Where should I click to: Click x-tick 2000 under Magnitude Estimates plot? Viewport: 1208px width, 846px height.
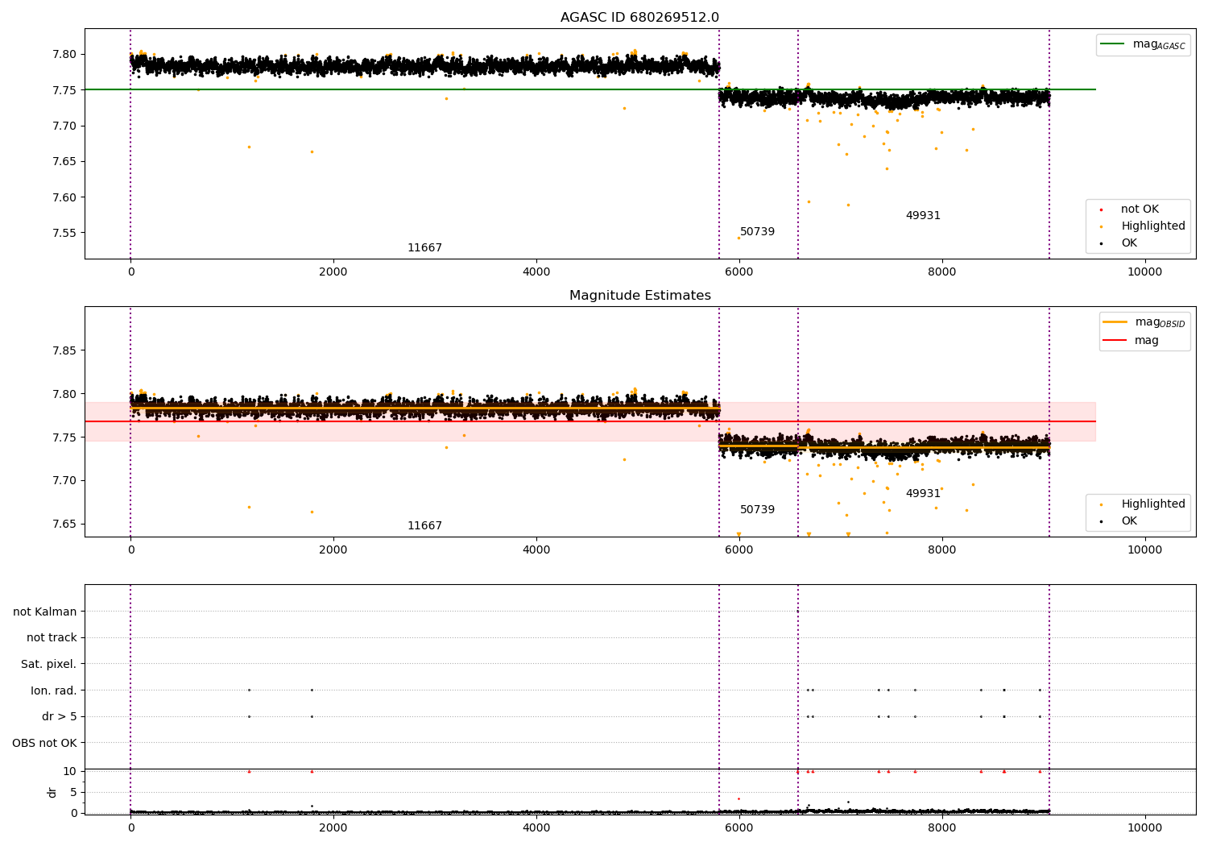pos(333,550)
